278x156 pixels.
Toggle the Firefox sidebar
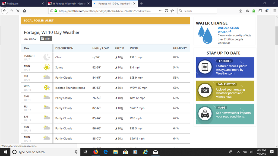tap(260, 11)
